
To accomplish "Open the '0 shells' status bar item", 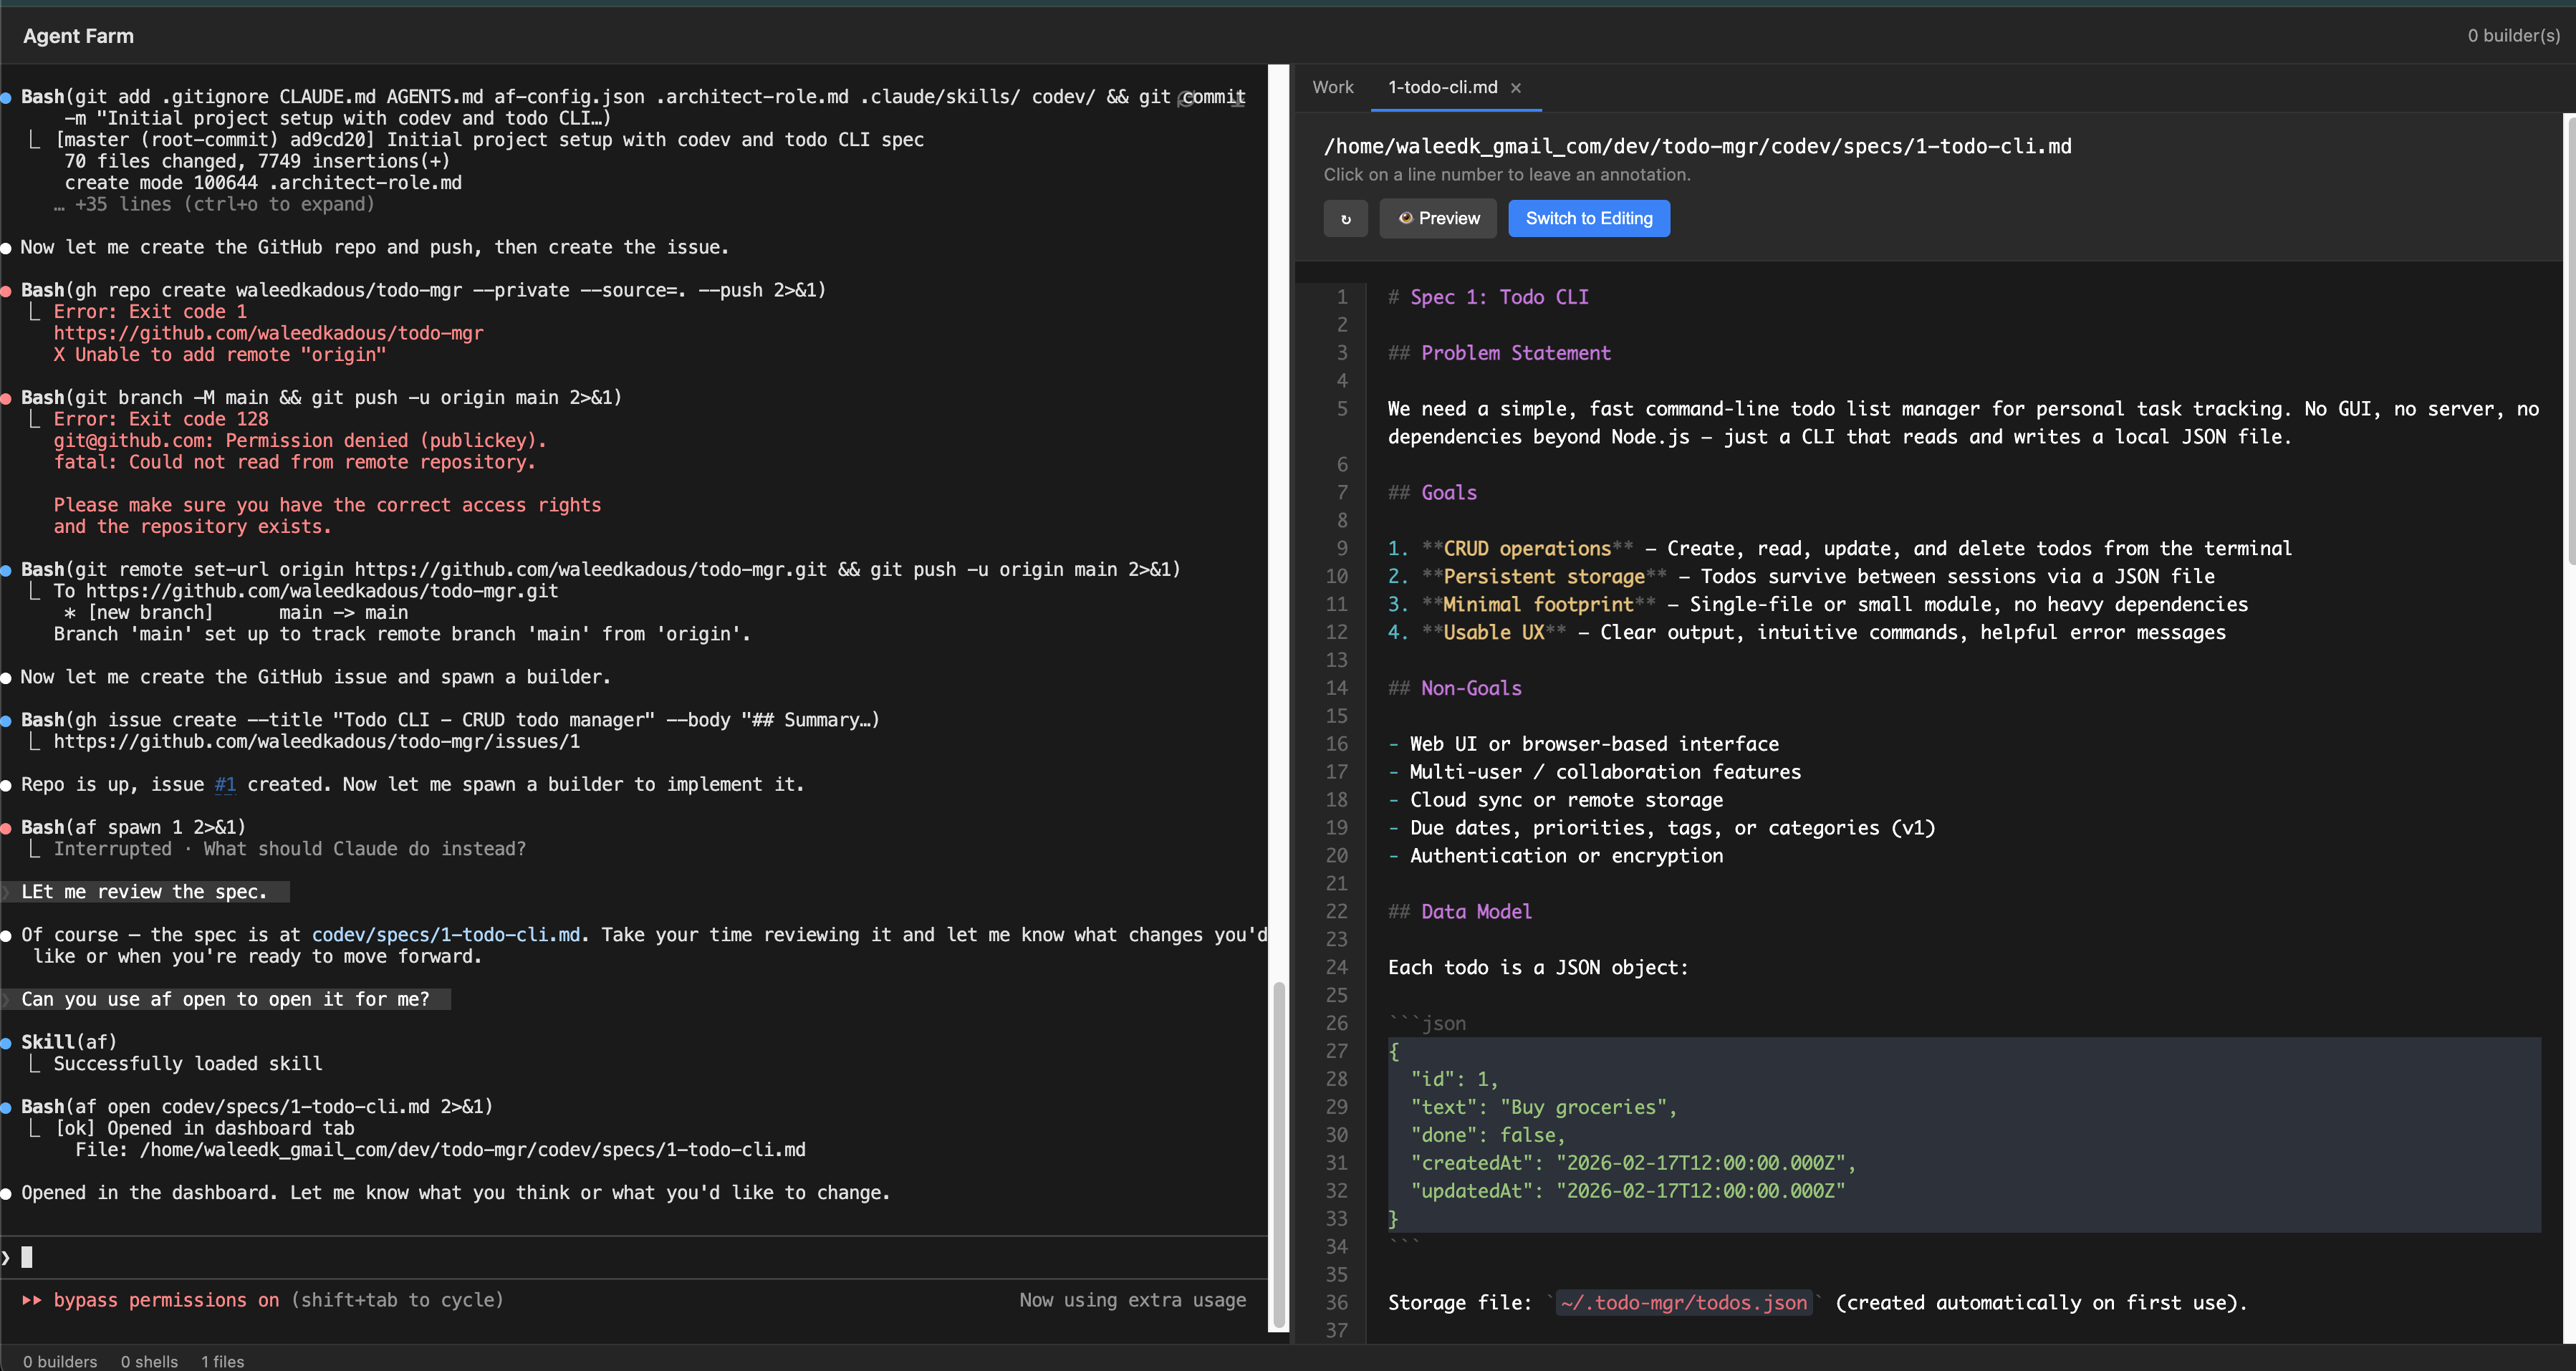I will (148, 1361).
